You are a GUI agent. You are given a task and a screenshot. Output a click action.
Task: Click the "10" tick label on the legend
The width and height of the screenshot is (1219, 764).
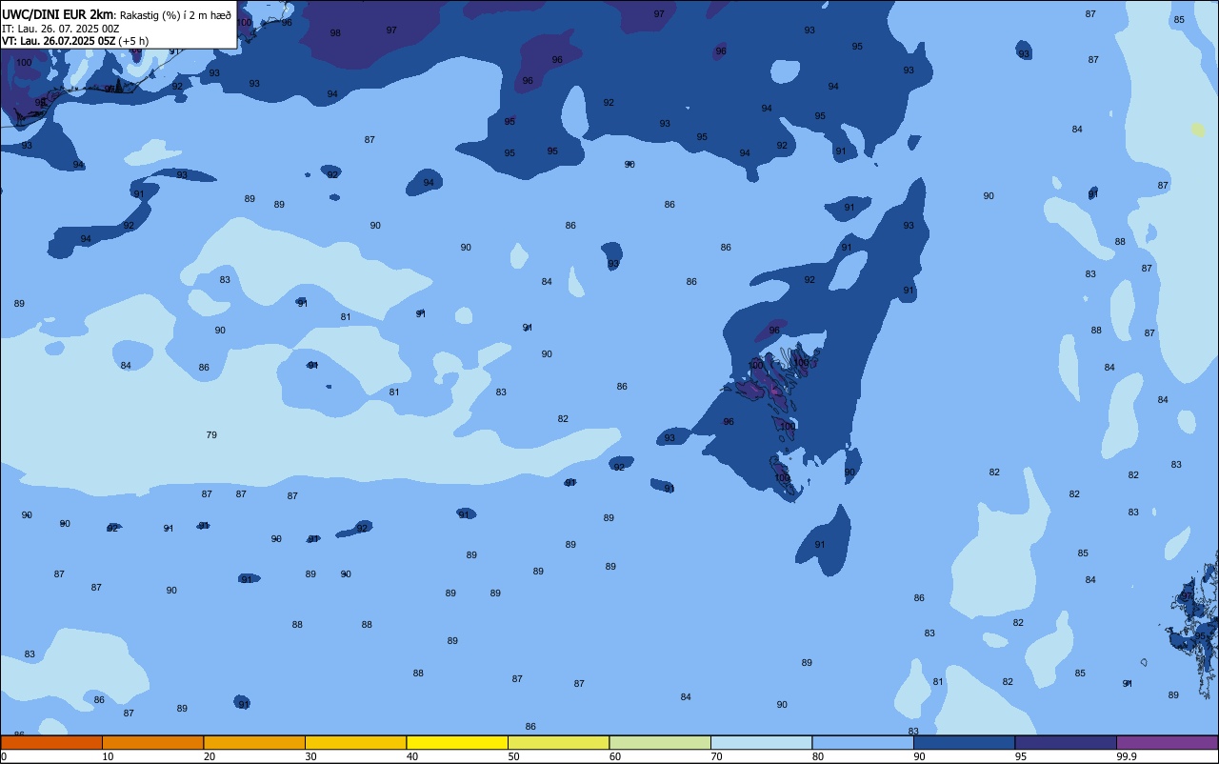click(108, 756)
